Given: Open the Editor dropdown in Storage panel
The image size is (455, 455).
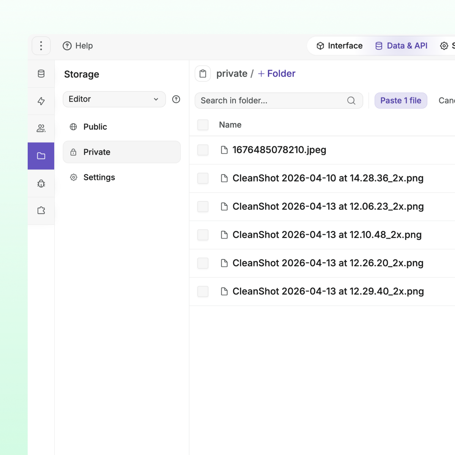Looking at the screenshot, I should tap(114, 99).
